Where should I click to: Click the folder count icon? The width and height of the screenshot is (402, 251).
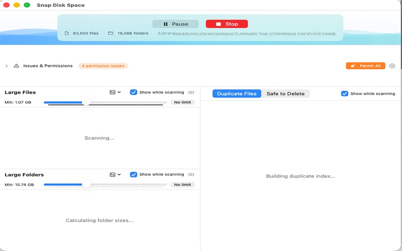click(111, 33)
